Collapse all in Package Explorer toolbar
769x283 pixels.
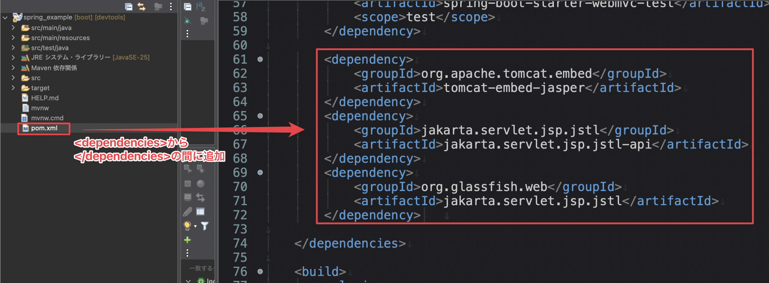pos(129,7)
